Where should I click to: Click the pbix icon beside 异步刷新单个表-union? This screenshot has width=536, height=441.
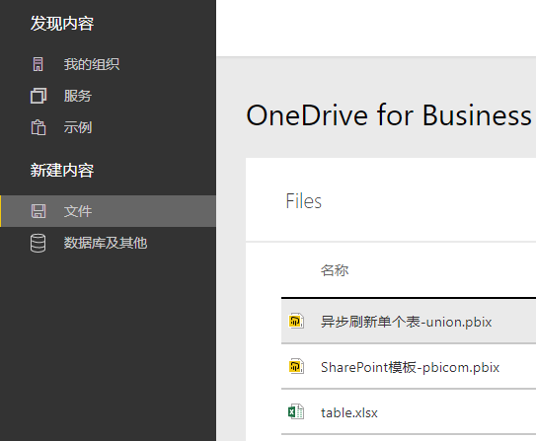point(296,321)
